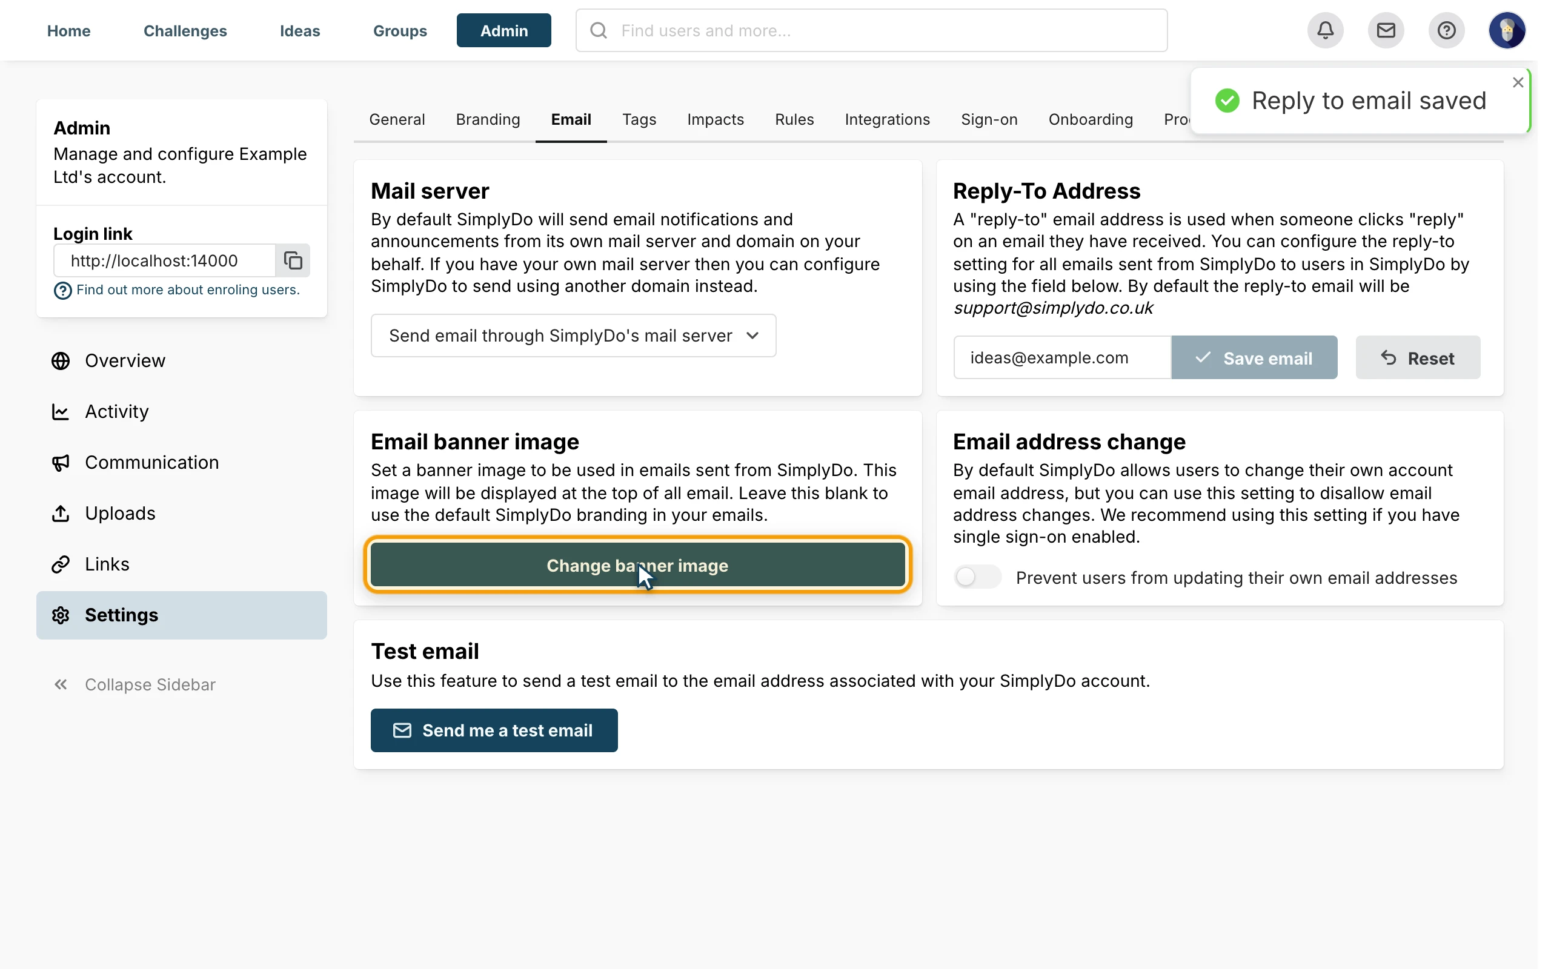Click the help icon beside enroling users

coord(63,291)
